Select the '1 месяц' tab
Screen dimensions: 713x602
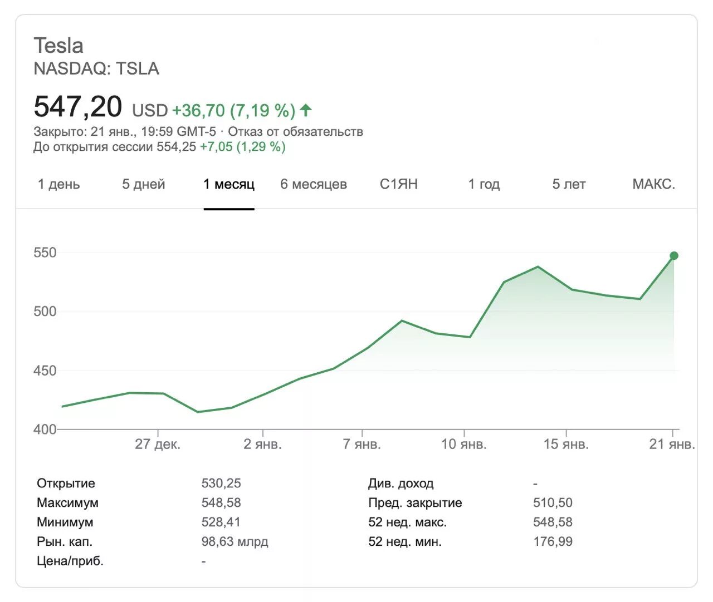(x=229, y=184)
